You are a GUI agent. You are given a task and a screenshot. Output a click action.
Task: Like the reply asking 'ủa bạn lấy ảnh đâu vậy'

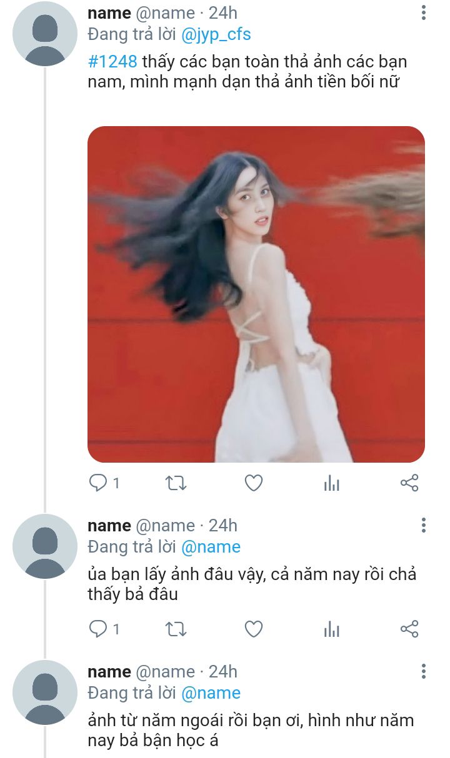[x=253, y=629]
